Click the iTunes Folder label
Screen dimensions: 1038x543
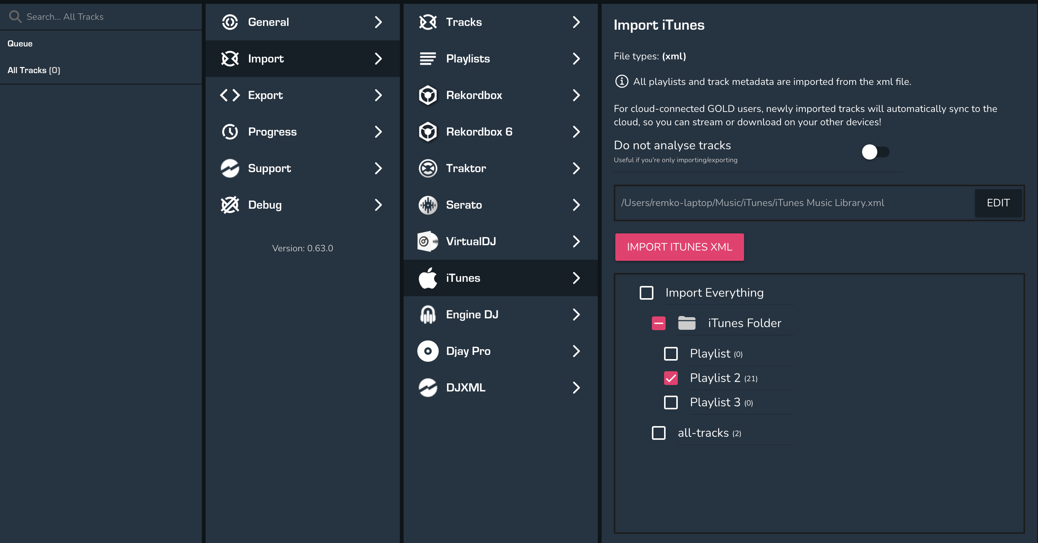[x=744, y=323]
